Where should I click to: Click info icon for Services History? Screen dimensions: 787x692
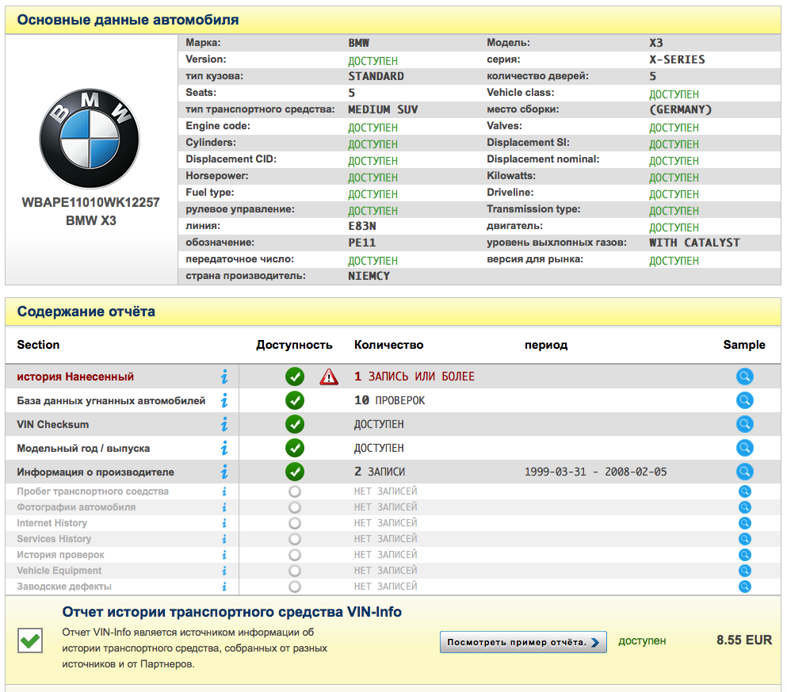coord(223,539)
